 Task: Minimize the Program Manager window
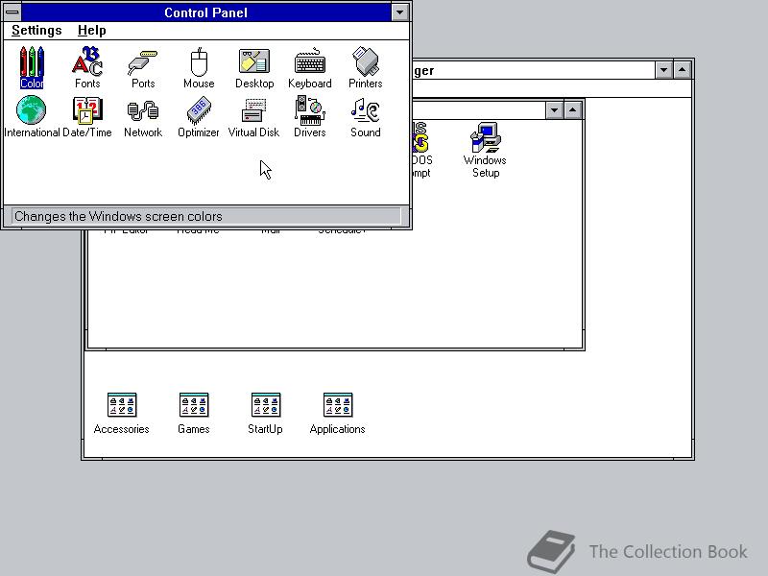click(x=663, y=70)
